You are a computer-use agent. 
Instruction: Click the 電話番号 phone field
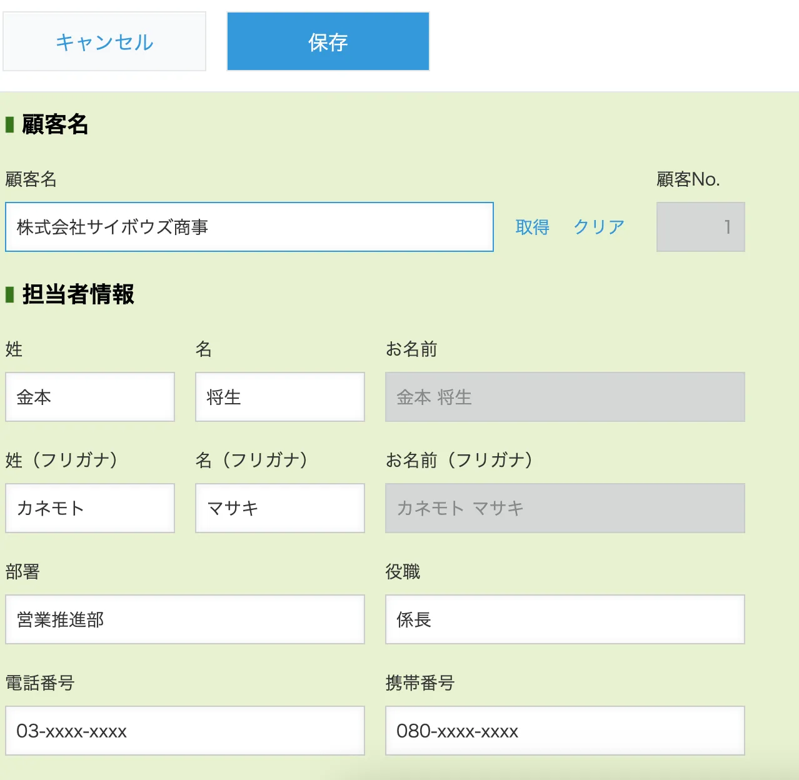coord(184,730)
